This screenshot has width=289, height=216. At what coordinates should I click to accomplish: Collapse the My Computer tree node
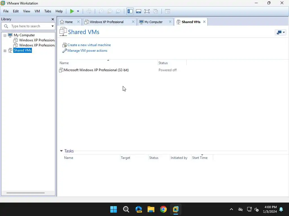5,35
